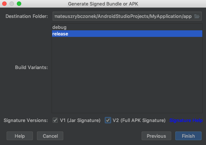The width and height of the screenshot is (206, 145).
Task: Go back with the Previous button
Action: point(156,136)
